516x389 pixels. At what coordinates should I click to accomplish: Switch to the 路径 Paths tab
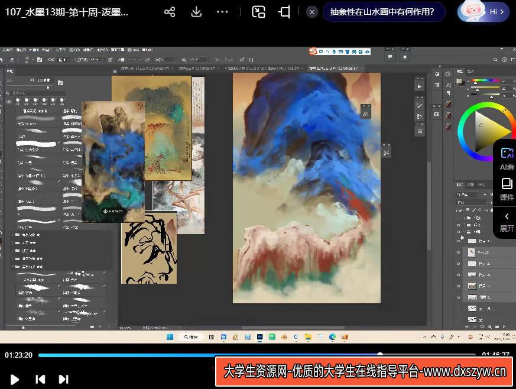481,185
